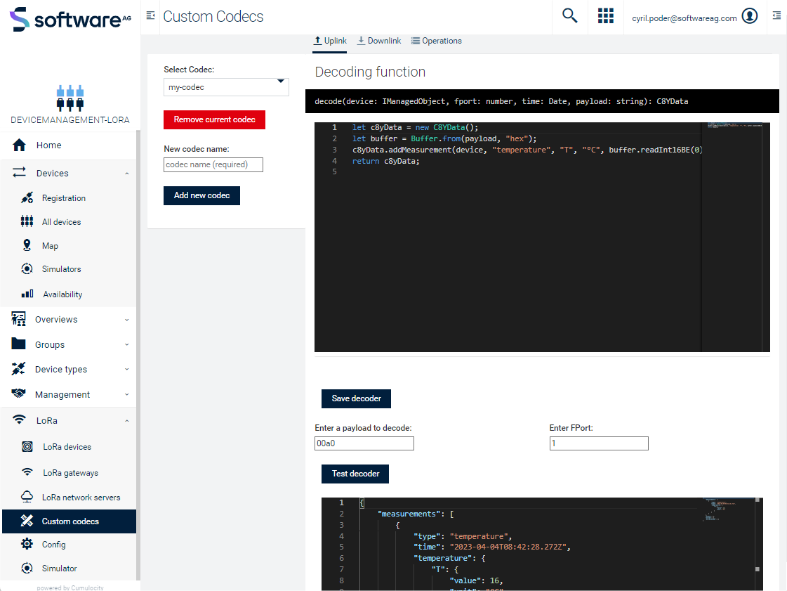Switch to the Uplink tab
This screenshot has height=591, width=787.
(x=330, y=41)
